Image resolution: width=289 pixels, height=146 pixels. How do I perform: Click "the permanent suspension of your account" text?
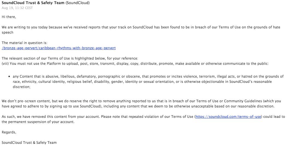pyautogui.click(x=38, y=122)
